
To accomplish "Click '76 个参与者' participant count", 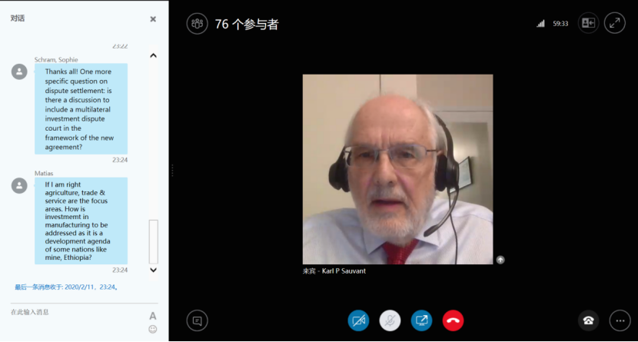I will pyautogui.click(x=246, y=25).
